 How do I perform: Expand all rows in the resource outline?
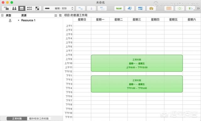coord(60,15)
